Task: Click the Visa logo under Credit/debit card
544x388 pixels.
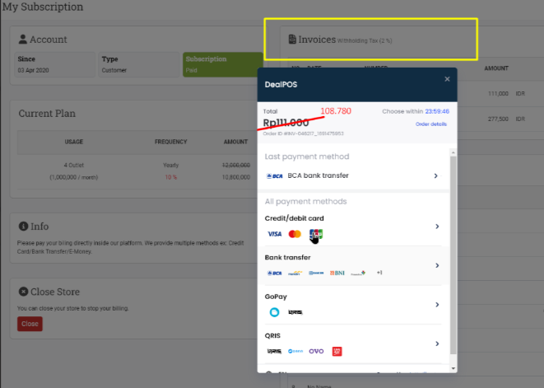Action: pos(274,234)
